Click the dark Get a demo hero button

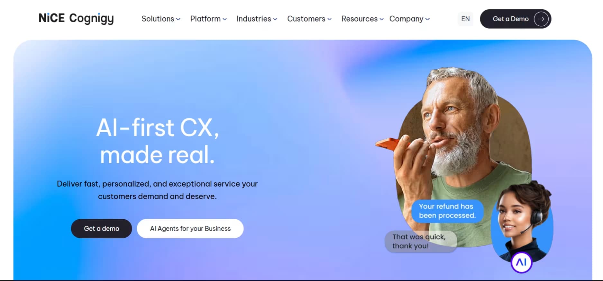coord(101,229)
